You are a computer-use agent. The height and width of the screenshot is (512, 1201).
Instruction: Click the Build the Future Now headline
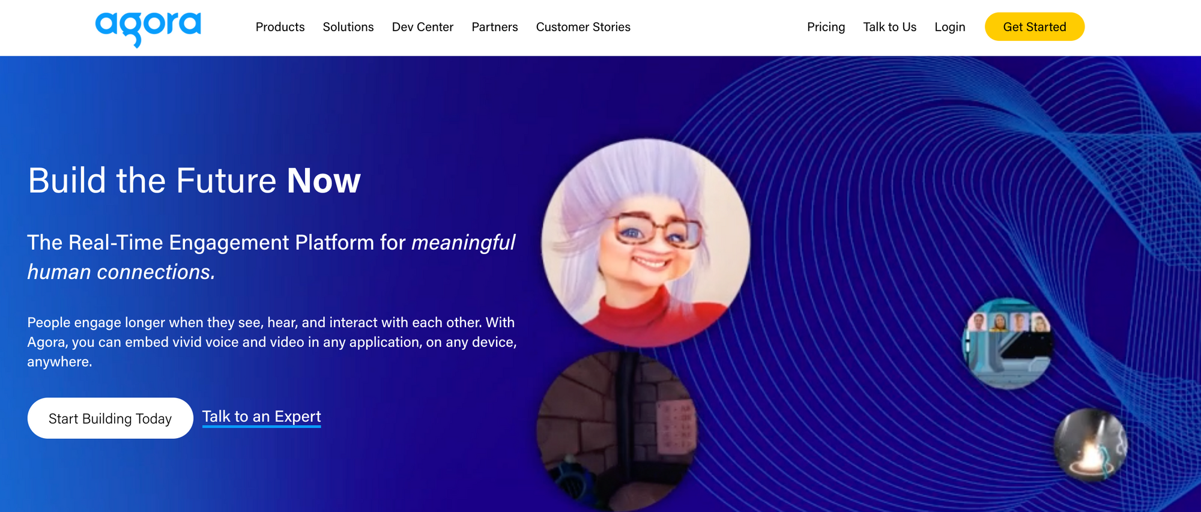[195, 181]
